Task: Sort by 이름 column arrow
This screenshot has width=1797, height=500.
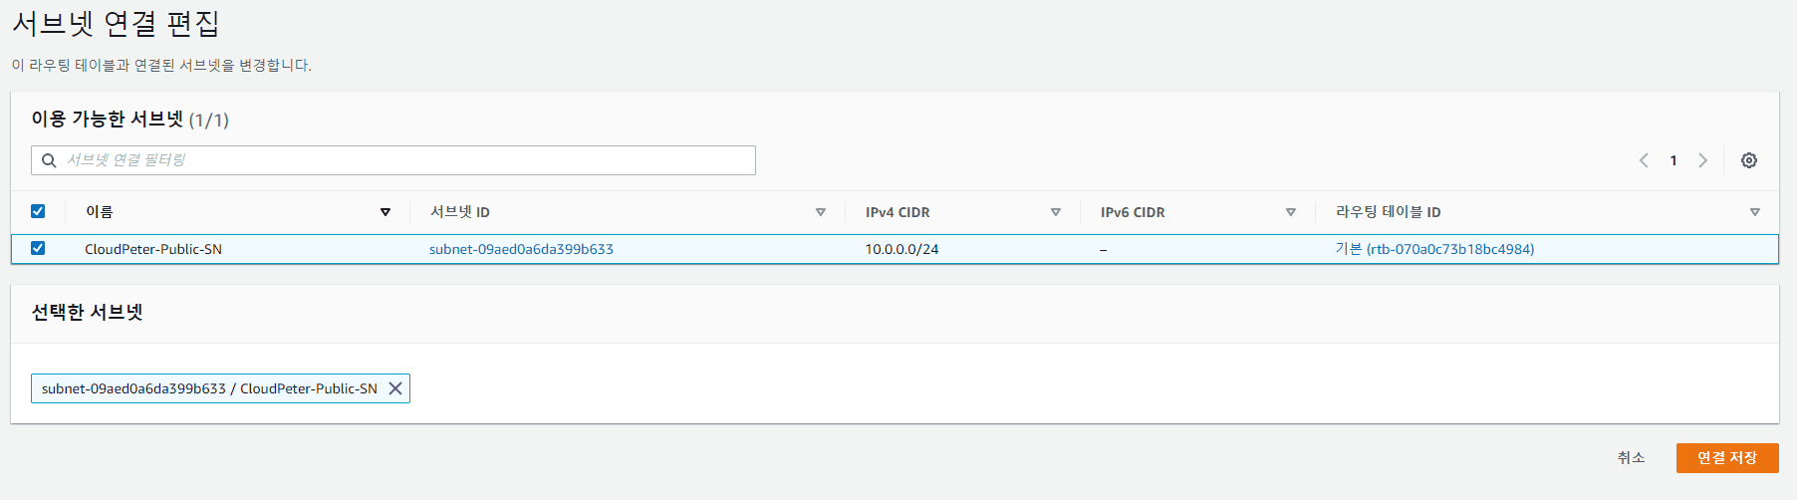Action: click(x=385, y=212)
